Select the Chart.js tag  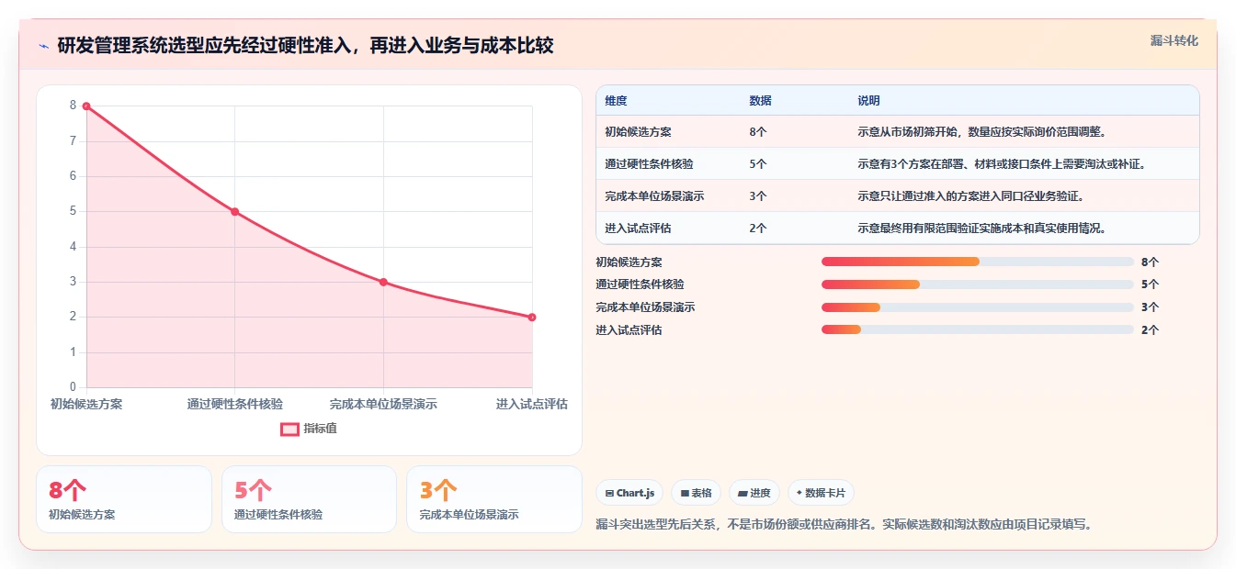click(x=630, y=493)
